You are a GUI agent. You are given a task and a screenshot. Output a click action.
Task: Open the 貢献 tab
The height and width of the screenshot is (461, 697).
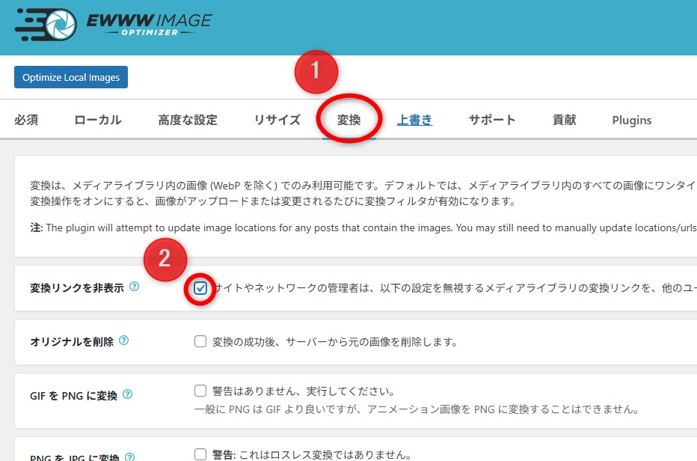564,120
